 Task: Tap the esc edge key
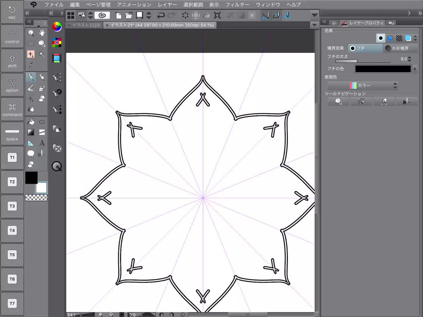(x=12, y=12)
